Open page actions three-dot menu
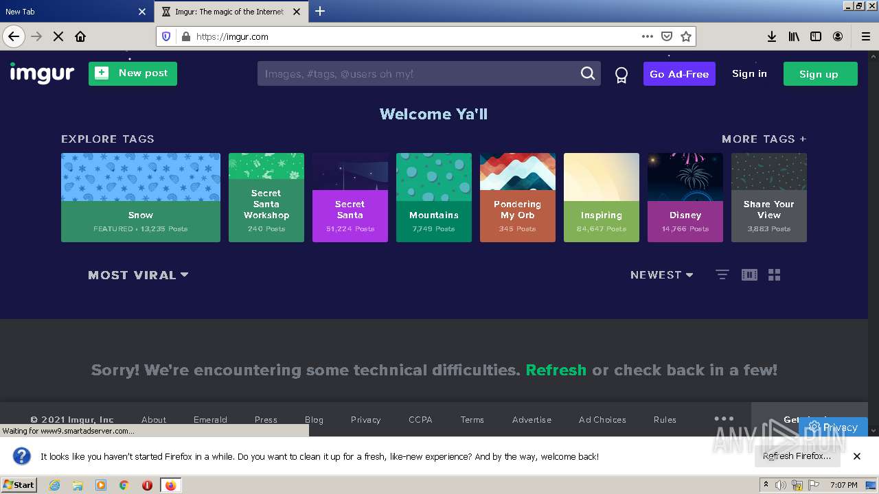The image size is (879, 494). tap(647, 36)
